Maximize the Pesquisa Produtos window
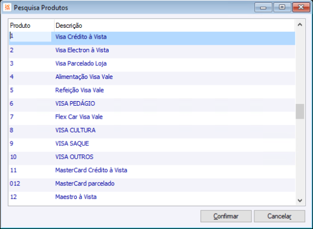Viewport: 313px width, 229px height. 282,7
